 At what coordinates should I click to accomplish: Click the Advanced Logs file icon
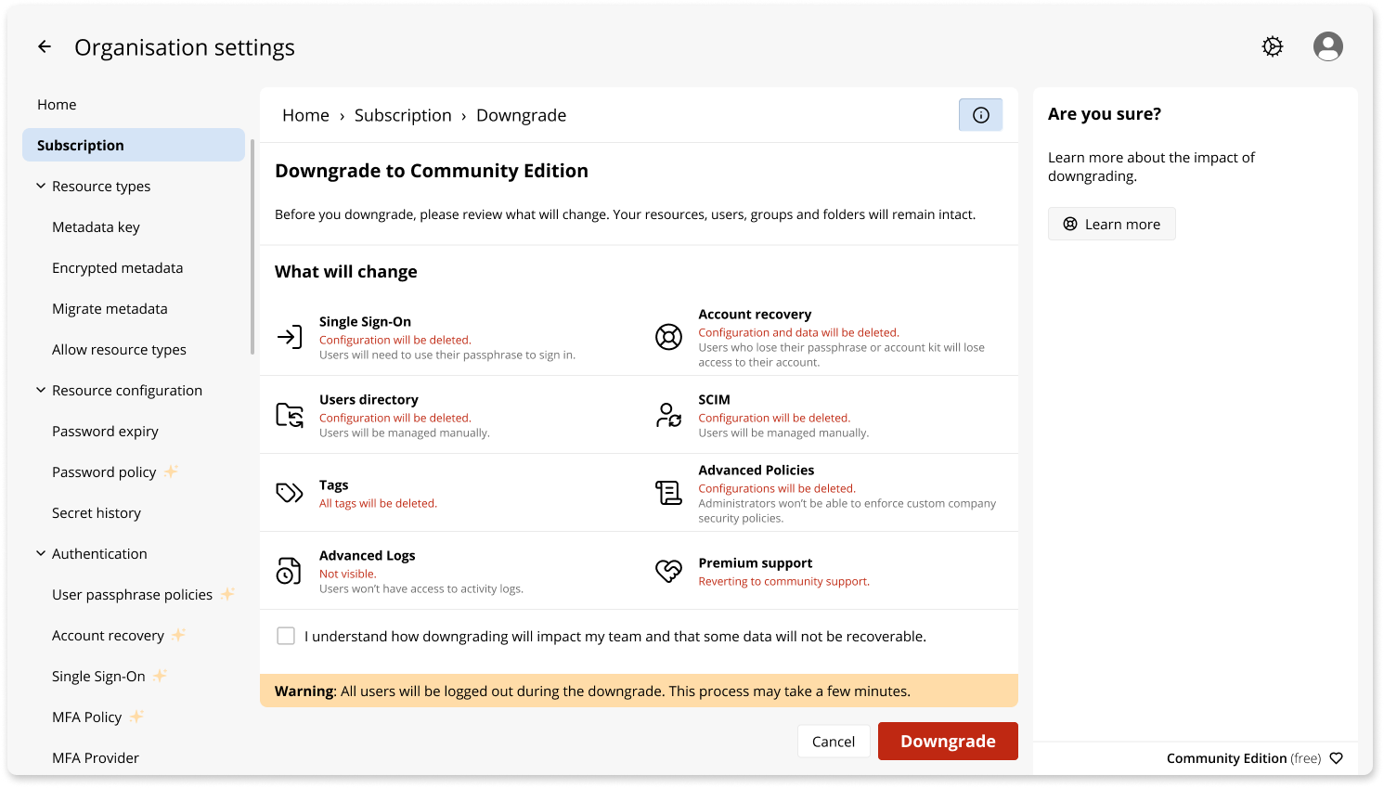pos(290,571)
